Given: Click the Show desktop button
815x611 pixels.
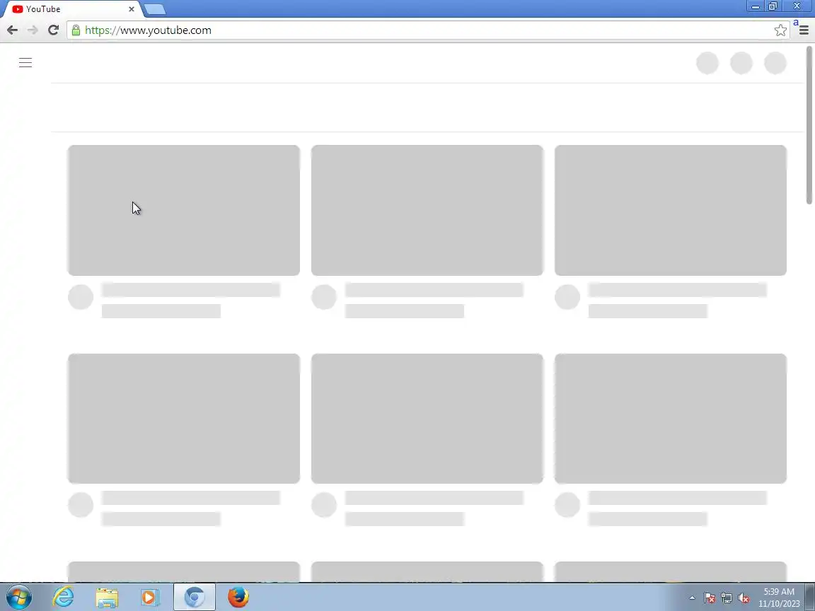Looking at the screenshot, I should [x=810, y=598].
